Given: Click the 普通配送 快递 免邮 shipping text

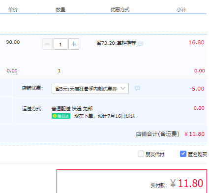Looking at the screenshot, I should [x=72, y=108].
